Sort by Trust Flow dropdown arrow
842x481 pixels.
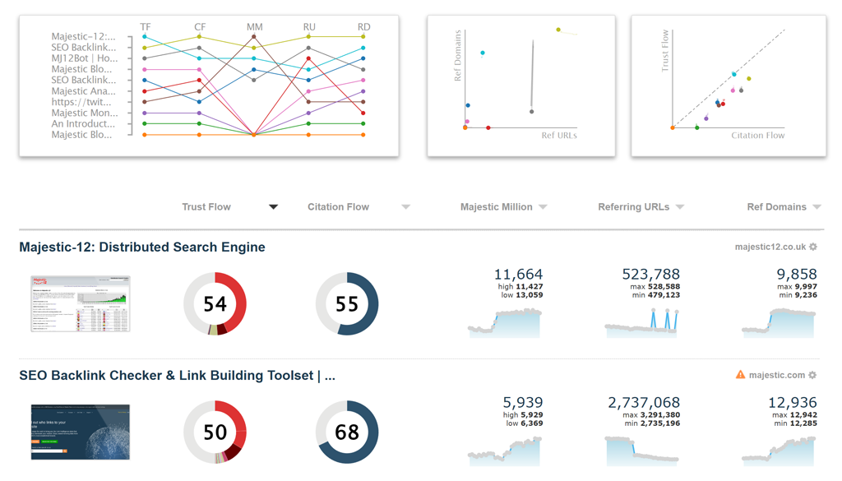pyautogui.click(x=273, y=207)
